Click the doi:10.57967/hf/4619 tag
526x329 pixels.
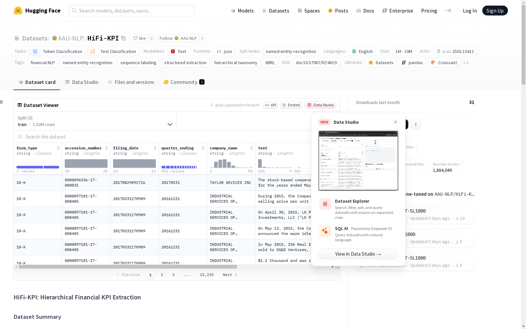tap(316, 63)
